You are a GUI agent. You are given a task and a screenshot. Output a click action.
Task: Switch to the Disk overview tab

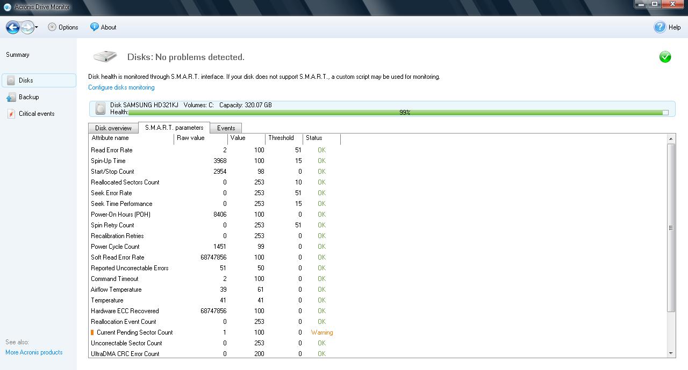click(113, 128)
